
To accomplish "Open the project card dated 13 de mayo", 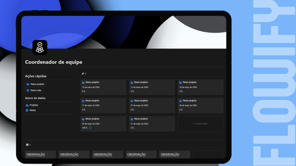I will click(x=103, y=87).
